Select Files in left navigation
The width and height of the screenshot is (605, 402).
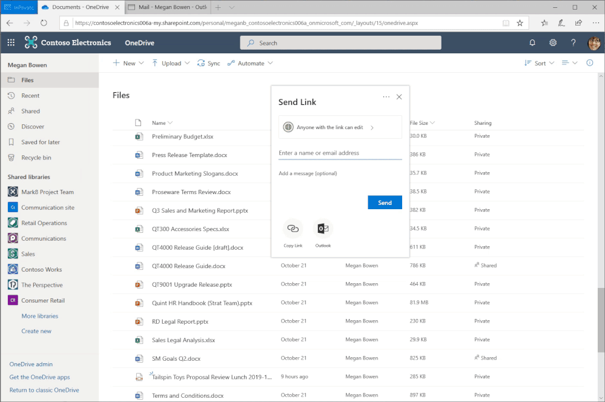click(50, 80)
